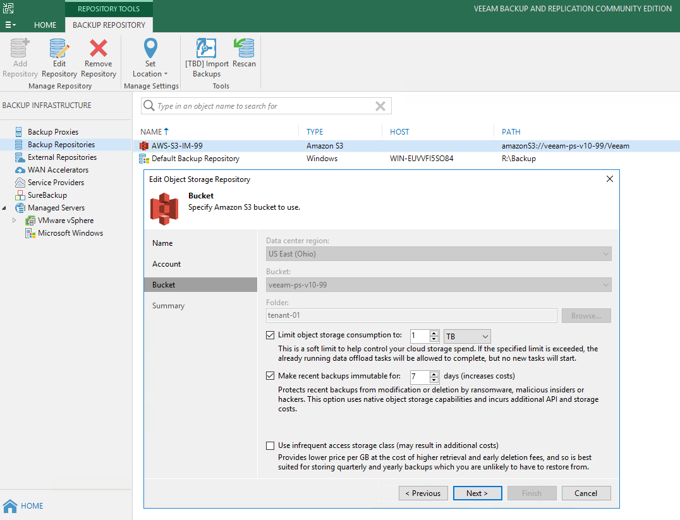Toggle Limit object storage consumption checkbox
Viewport: 680px width, 520px height.
click(x=270, y=336)
